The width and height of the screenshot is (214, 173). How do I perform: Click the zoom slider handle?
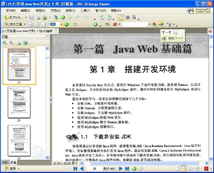pos(75,25)
